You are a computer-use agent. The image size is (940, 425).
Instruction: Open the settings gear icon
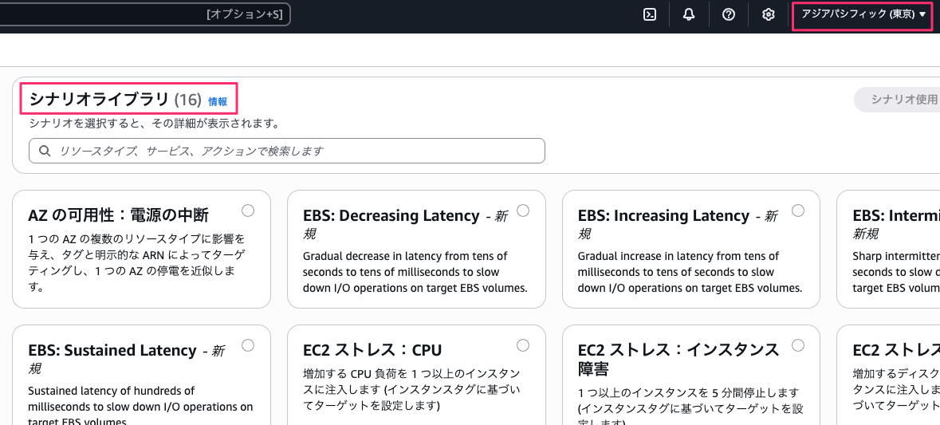point(768,14)
